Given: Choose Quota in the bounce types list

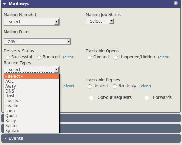Looking at the screenshot, I should [32, 116].
